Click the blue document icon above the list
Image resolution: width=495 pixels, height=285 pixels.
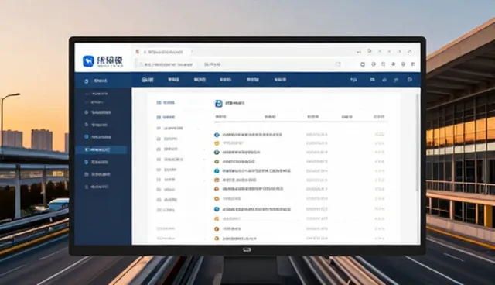tap(218, 103)
